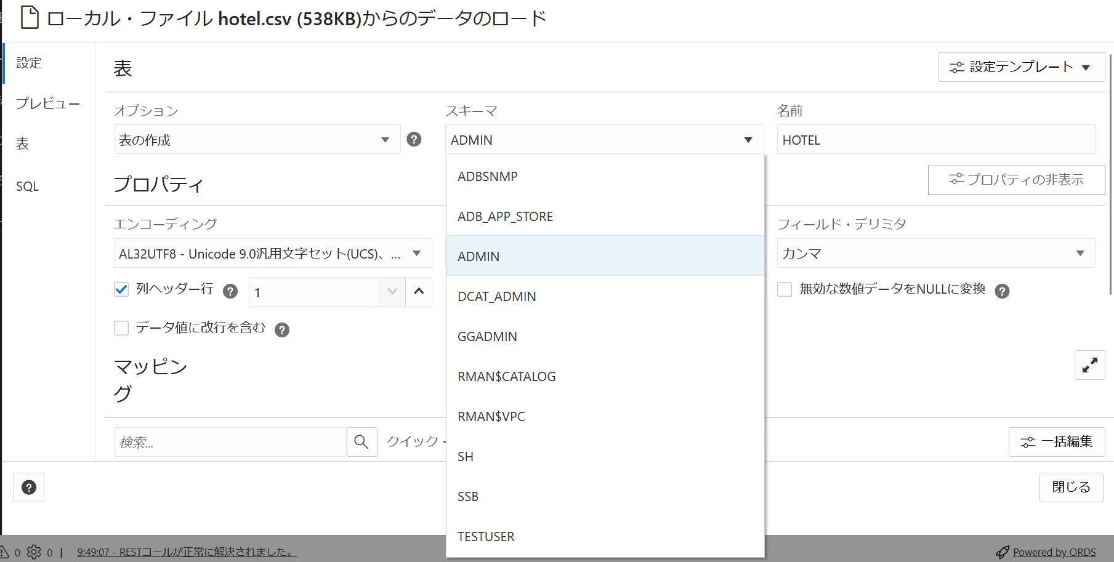Viewport: 1114px width, 562px height.
Task: Select RMAN$VPC from the schema list
Action: pyautogui.click(x=605, y=416)
